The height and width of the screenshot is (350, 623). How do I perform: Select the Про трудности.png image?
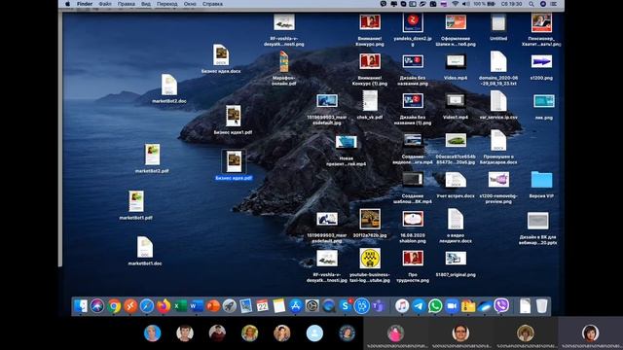(x=413, y=265)
